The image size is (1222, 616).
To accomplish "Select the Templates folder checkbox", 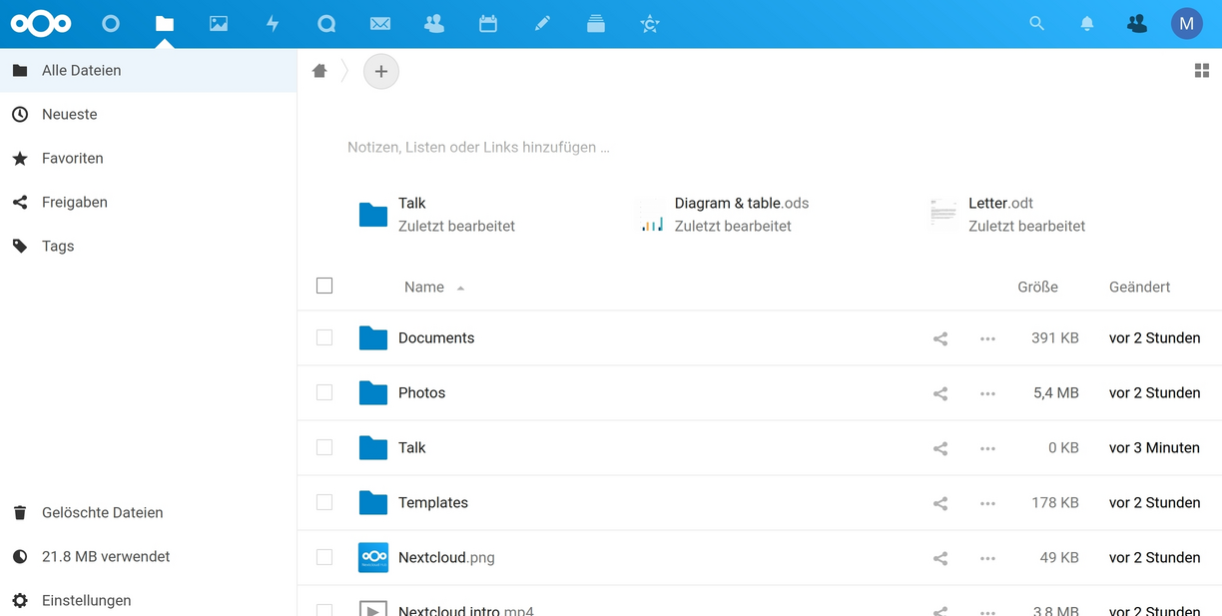I will tap(324, 503).
